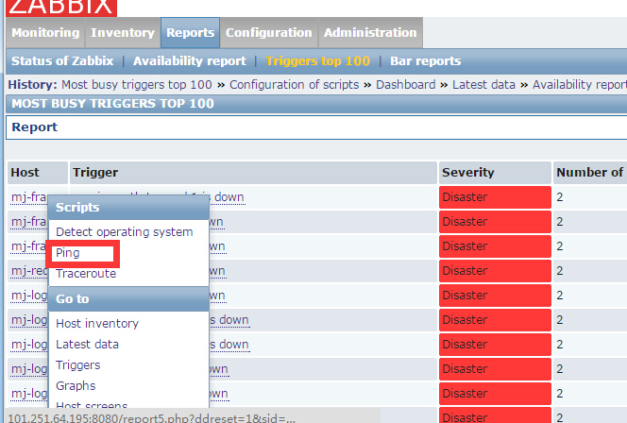The height and width of the screenshot is (423, 627).
Task: Open Graphs from Go to menu
Action: 76,386
